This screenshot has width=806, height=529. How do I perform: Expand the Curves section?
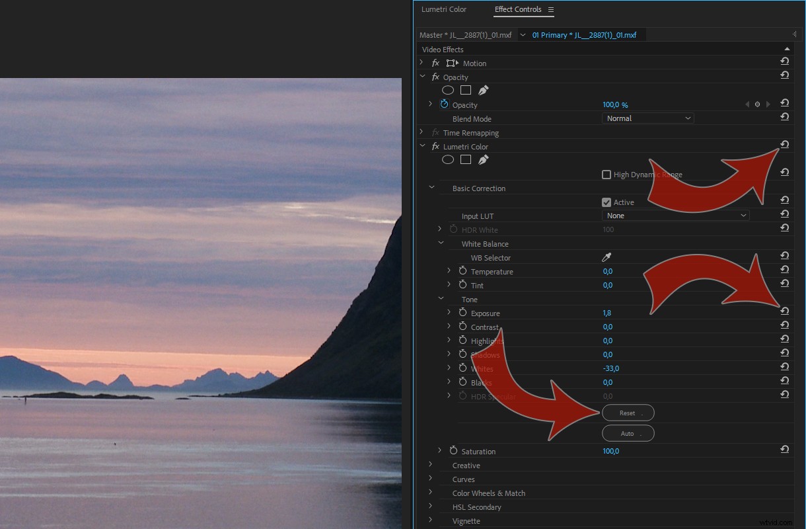click(431, 479)
